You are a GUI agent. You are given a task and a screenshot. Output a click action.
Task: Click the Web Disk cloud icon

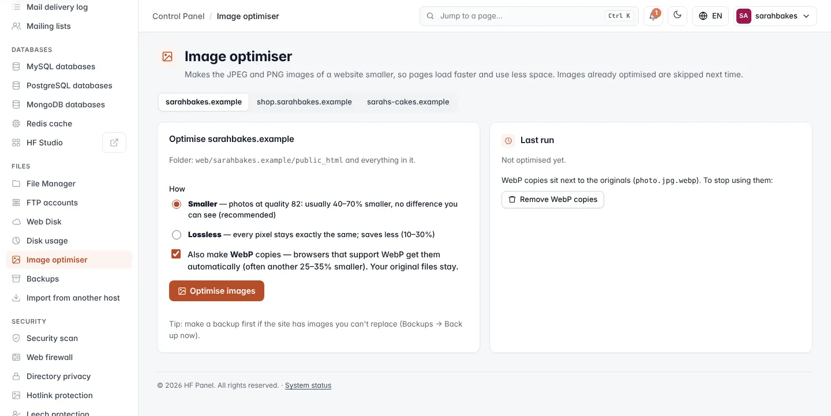pyautogui.click(x=16, y=222)
